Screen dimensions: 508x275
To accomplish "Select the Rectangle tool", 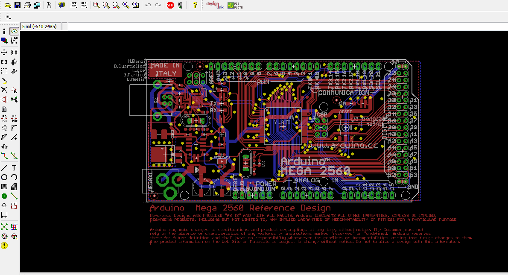I will [x=4, y=187].
